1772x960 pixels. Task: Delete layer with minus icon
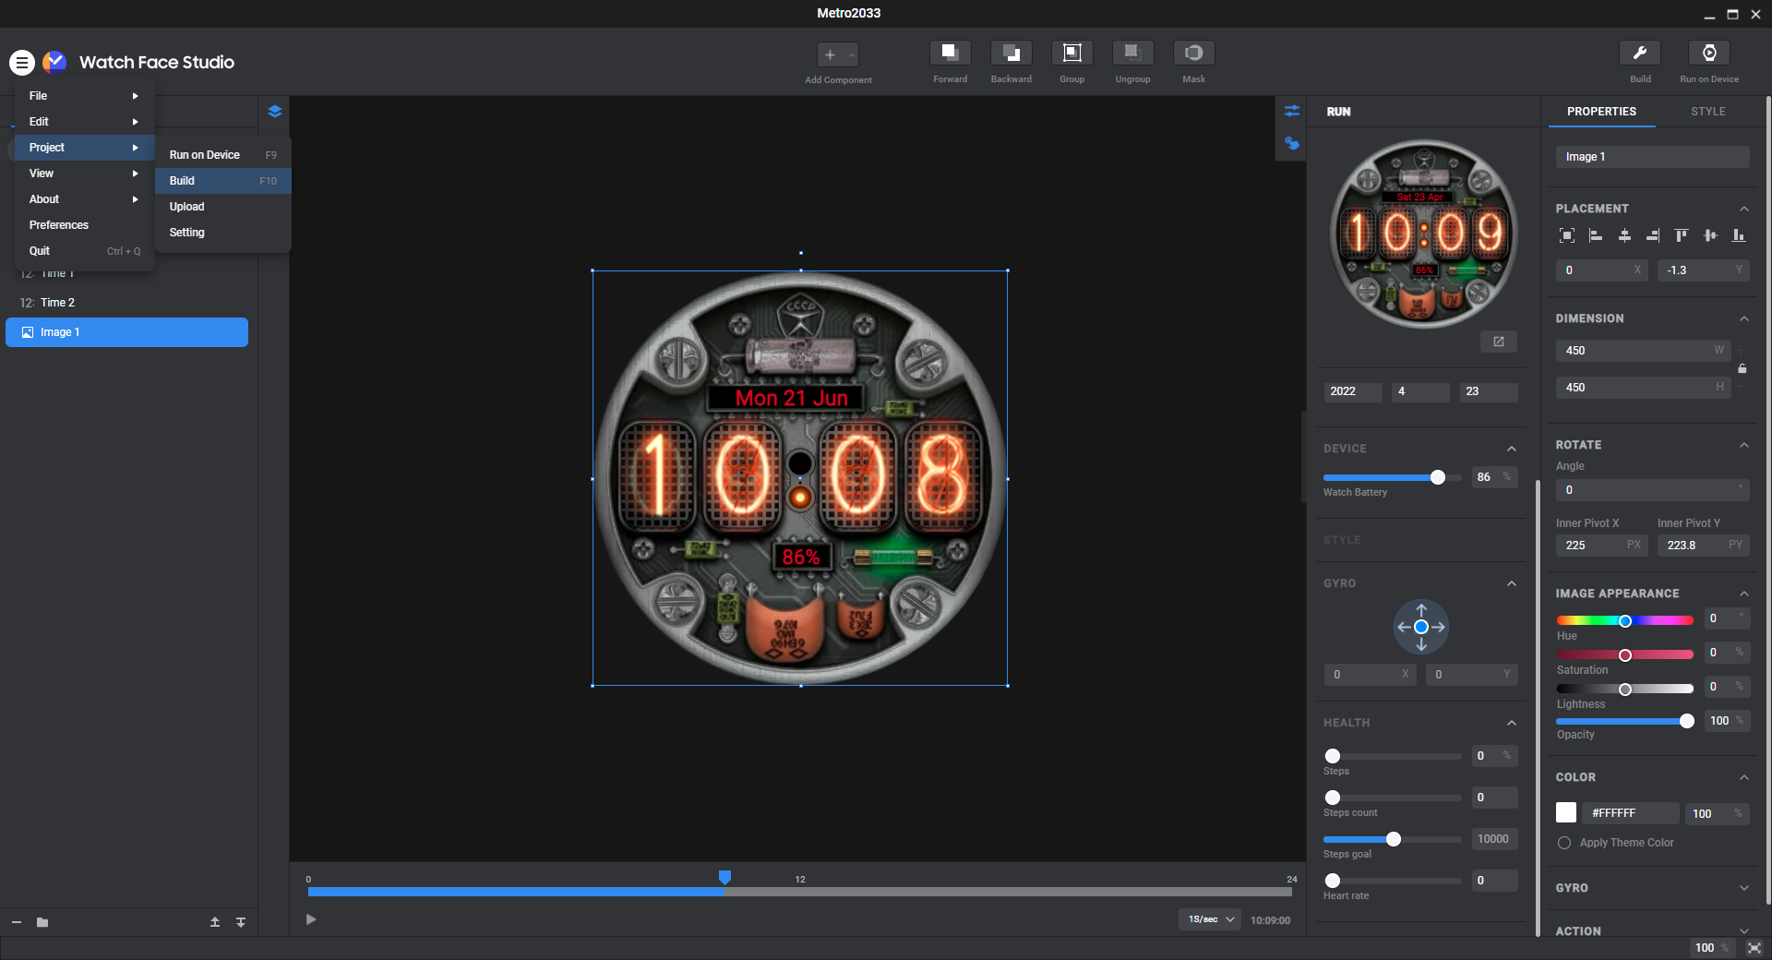pyautogui.click(x=17, y=922)
